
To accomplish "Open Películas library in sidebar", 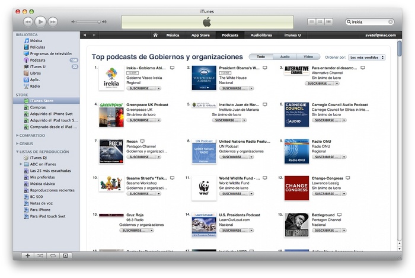I will (x=46, y=47).
